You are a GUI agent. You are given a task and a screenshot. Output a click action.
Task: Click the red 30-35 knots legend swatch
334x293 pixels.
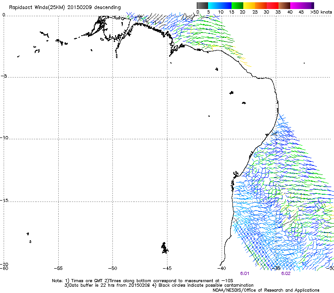(x=273, y=5)
